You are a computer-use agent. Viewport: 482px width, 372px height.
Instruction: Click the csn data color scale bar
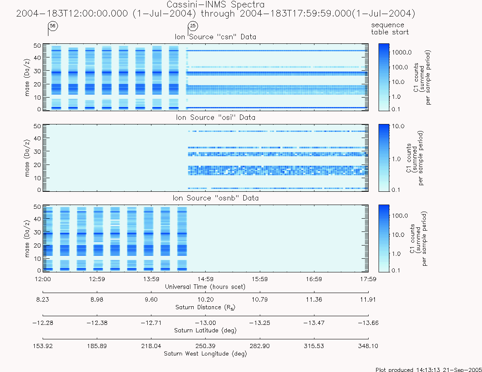[x=384, y=77]
